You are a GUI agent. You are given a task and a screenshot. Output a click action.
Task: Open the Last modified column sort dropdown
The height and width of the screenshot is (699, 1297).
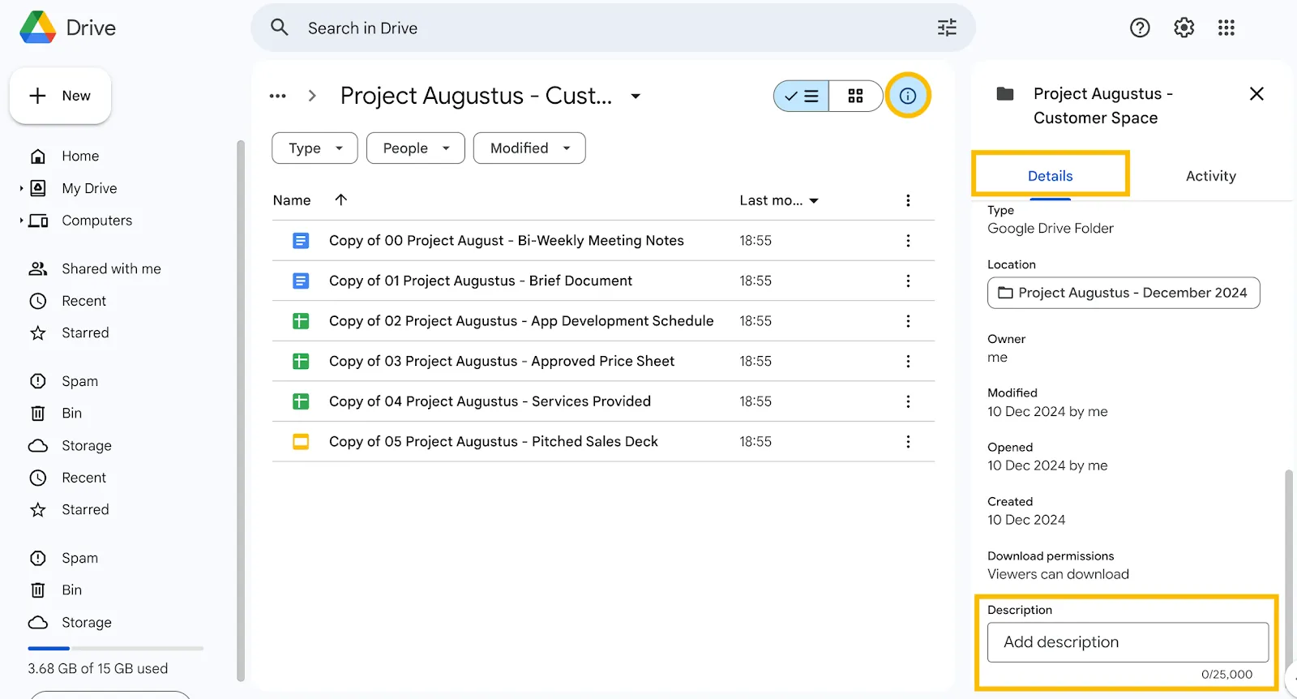tap(814, 200)
